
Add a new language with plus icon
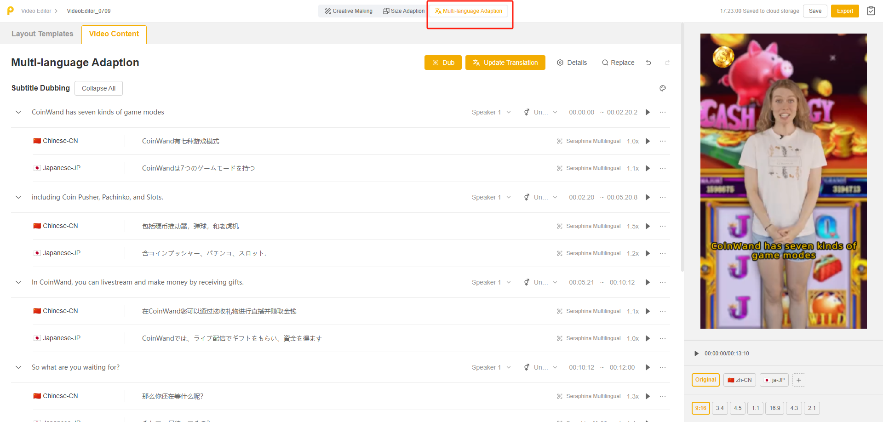799,380
